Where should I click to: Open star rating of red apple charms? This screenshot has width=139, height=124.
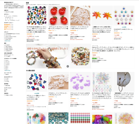(x=51, y=30)
